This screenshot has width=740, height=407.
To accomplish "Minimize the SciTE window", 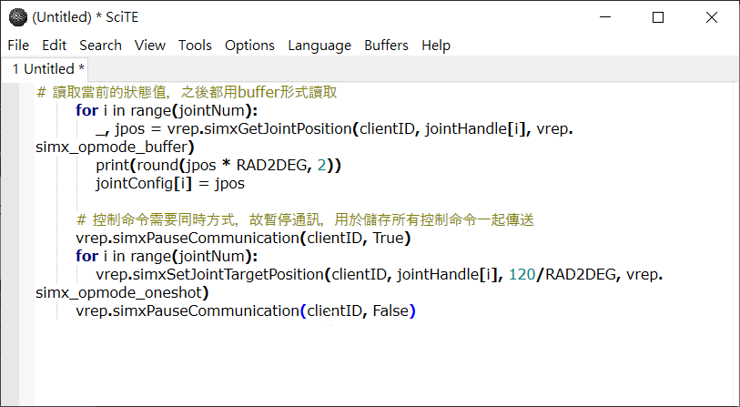I will point(605,17).
